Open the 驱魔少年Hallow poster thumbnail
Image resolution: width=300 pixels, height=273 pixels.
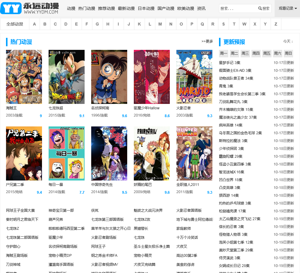(152, 77)
